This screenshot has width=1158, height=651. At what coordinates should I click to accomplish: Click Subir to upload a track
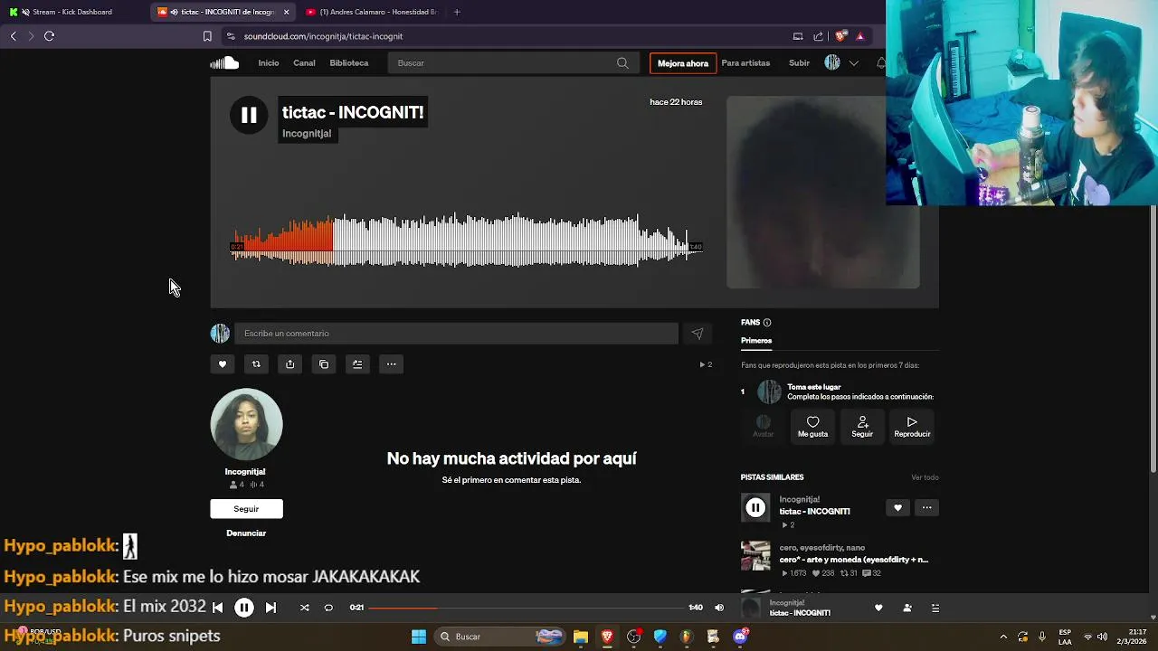pos(799,63)
